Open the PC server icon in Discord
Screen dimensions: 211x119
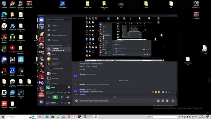[41, 83]
